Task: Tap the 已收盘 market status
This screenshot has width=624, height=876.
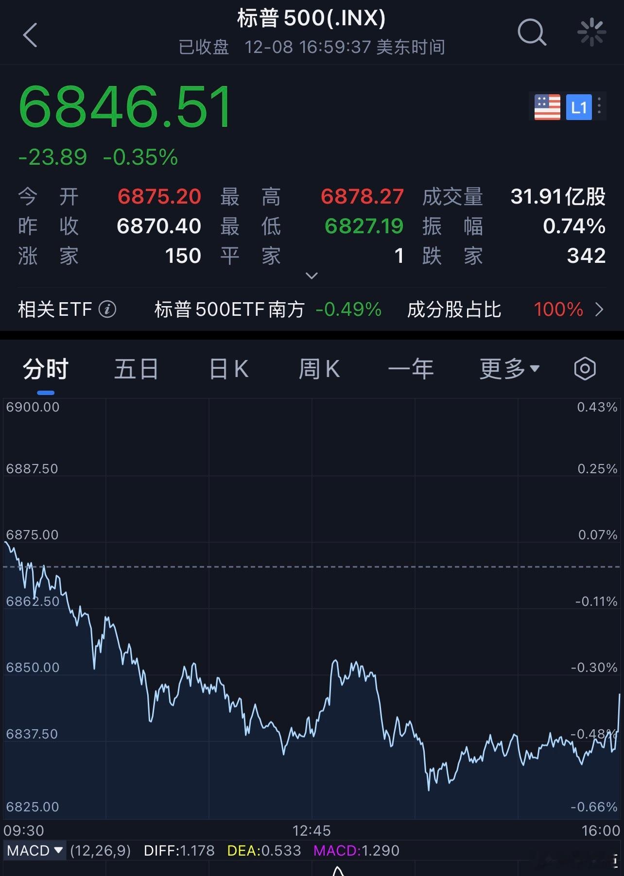Action: pos(204,47)
